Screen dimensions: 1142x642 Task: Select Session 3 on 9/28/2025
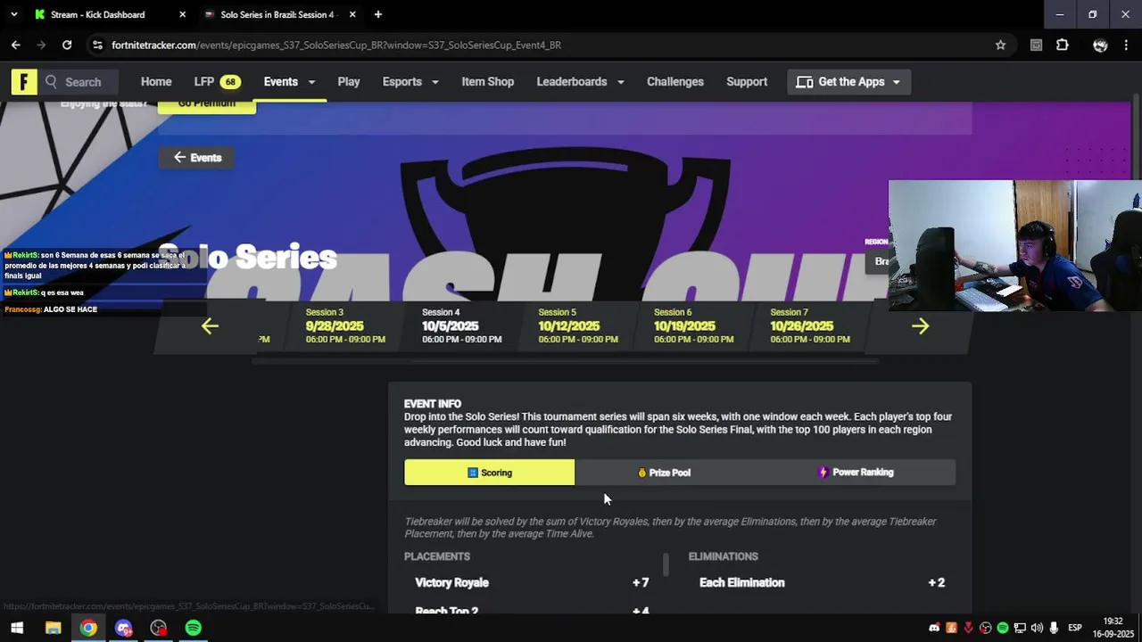[345, 326]
